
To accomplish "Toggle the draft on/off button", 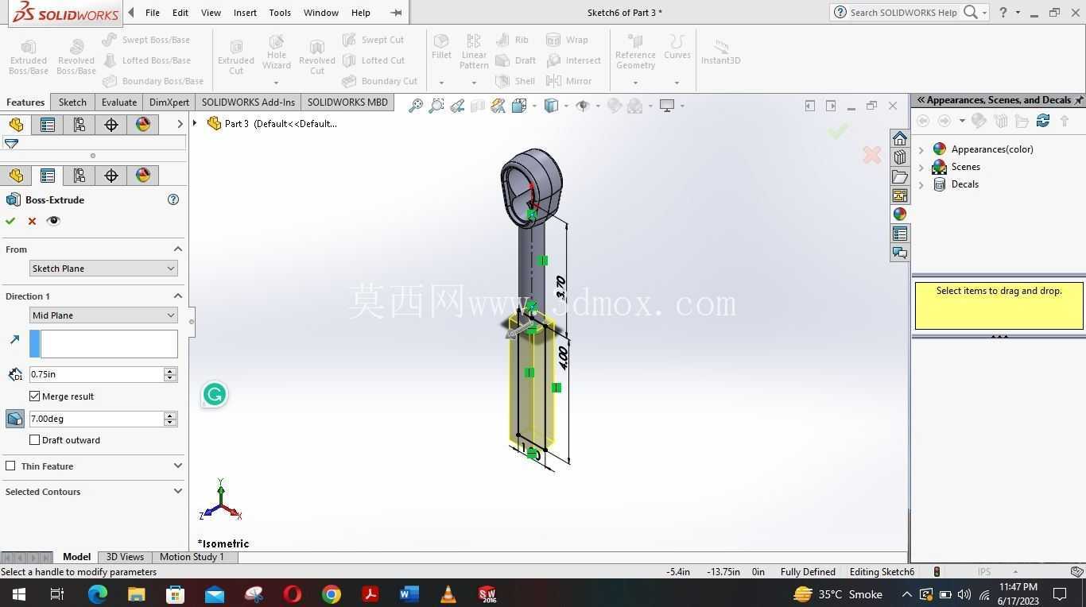I will [x=14, y=419].
